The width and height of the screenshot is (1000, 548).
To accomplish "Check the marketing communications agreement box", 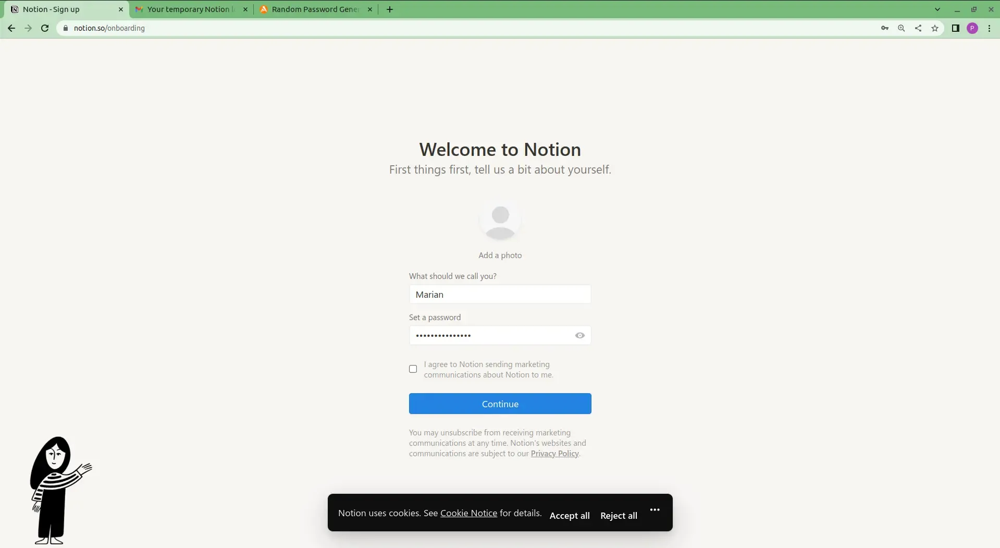I will pyautogui.click(x=413, y=369).
